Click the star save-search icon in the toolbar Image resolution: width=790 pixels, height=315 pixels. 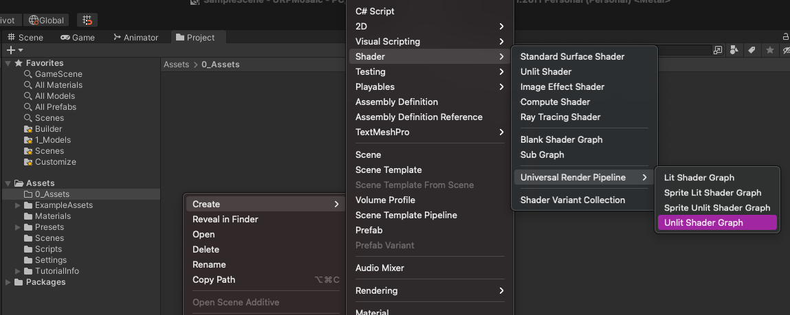click(770, 50)
